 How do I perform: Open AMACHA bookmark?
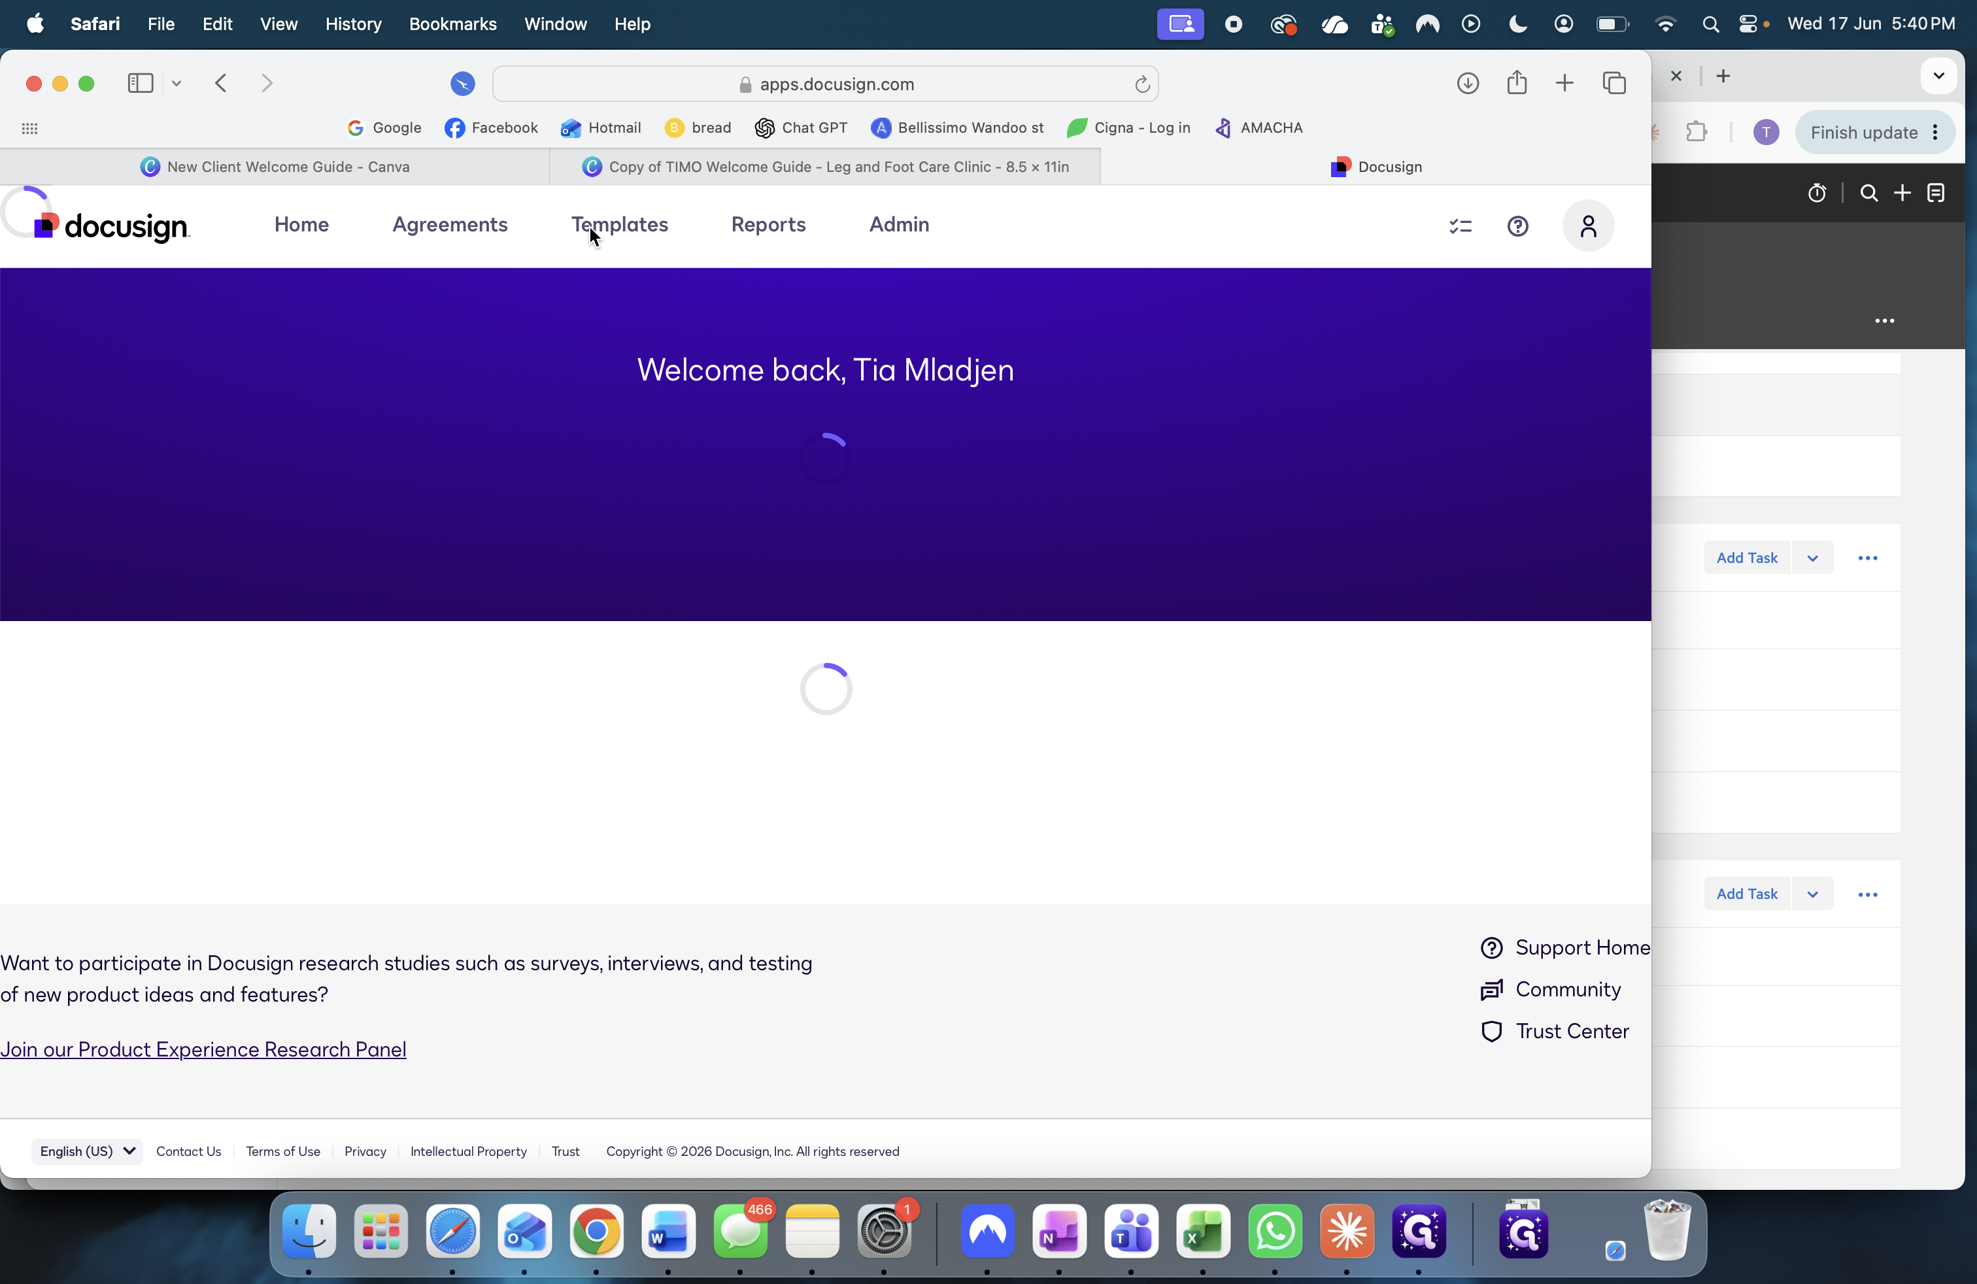point(1258,128)
